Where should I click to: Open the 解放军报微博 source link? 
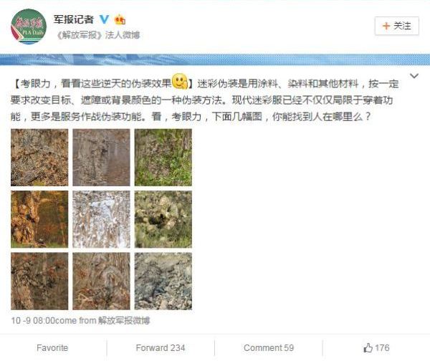(124, 320)
